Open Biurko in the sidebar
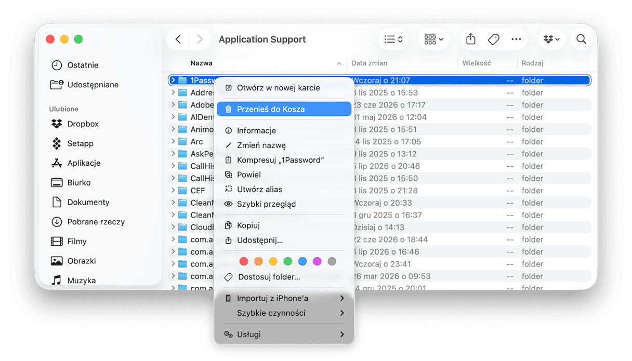The height and width of the screenshot is (361, 632). 71,183
